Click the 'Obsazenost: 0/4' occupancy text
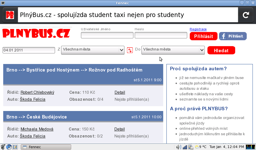The height and width of the screenshot is (150, 256). 86,99
